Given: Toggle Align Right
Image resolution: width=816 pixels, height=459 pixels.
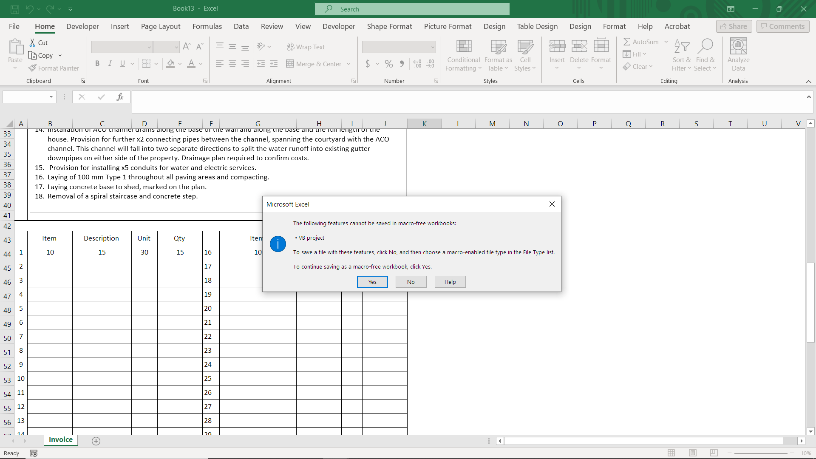Looking at the screenshot, I should [245, 64].
